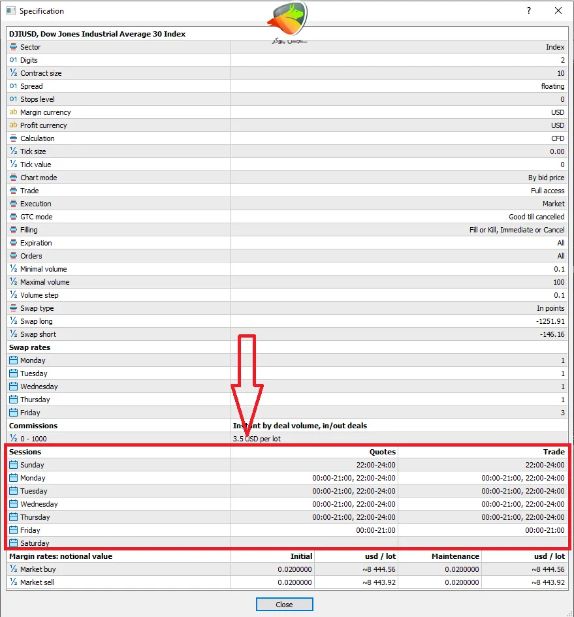Click the Help question mark button

pos(529,11)
